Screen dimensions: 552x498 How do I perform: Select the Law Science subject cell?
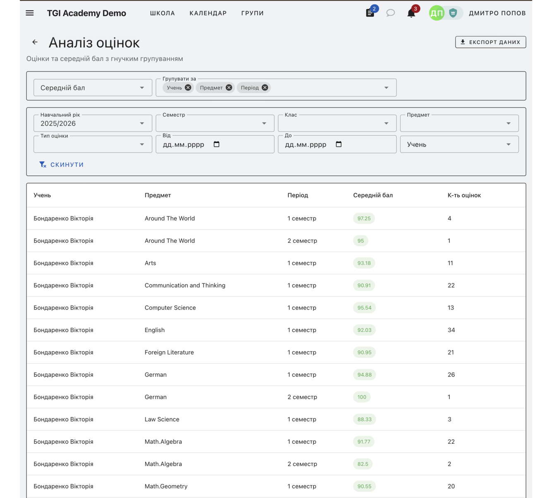[x=162, y=419]
